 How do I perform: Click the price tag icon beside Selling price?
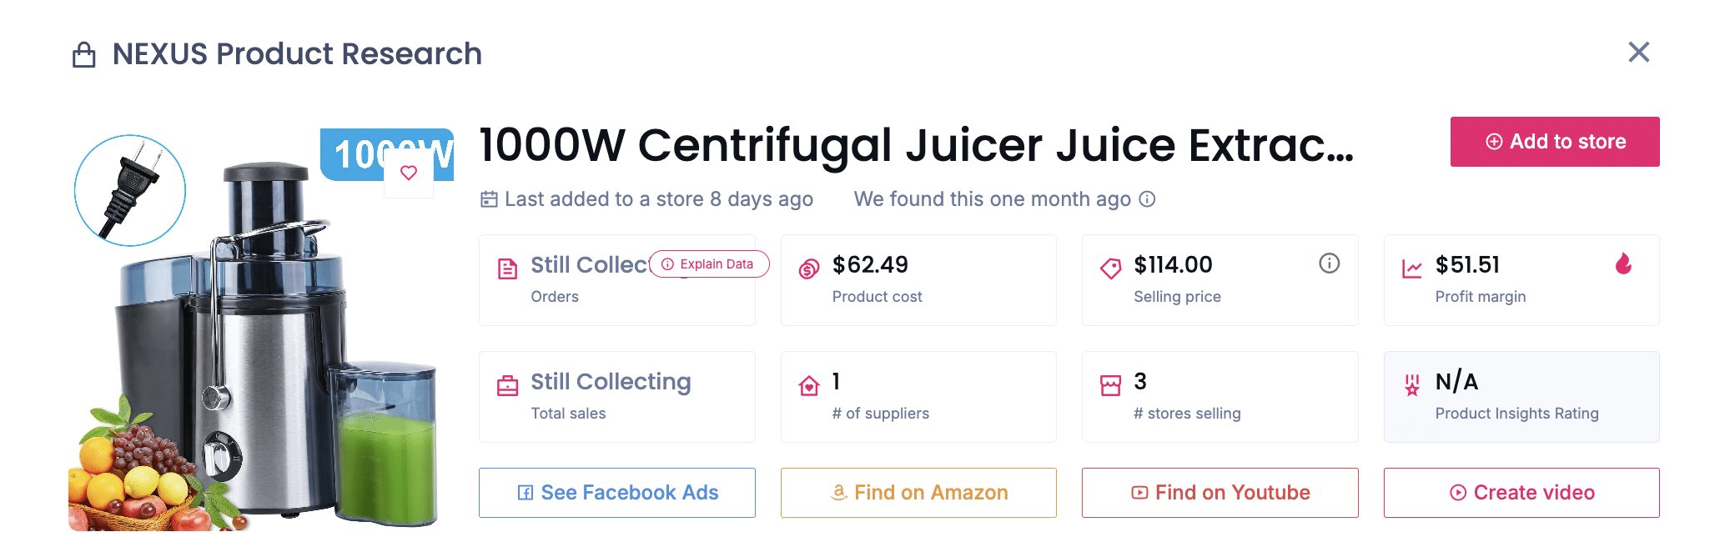(1109, 267)
